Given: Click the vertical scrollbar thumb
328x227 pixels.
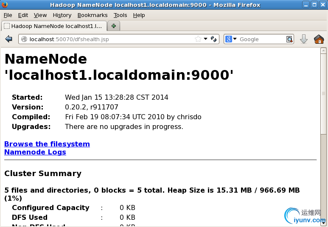Looking at the screenshot, I should point(323,93).
